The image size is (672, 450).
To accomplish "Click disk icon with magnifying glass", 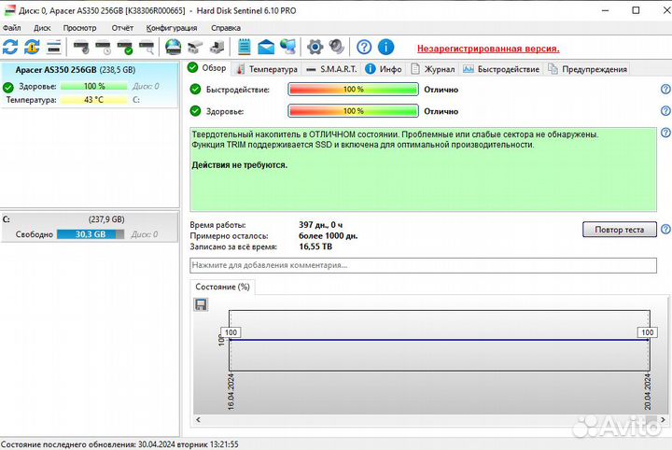I will 147,47.
